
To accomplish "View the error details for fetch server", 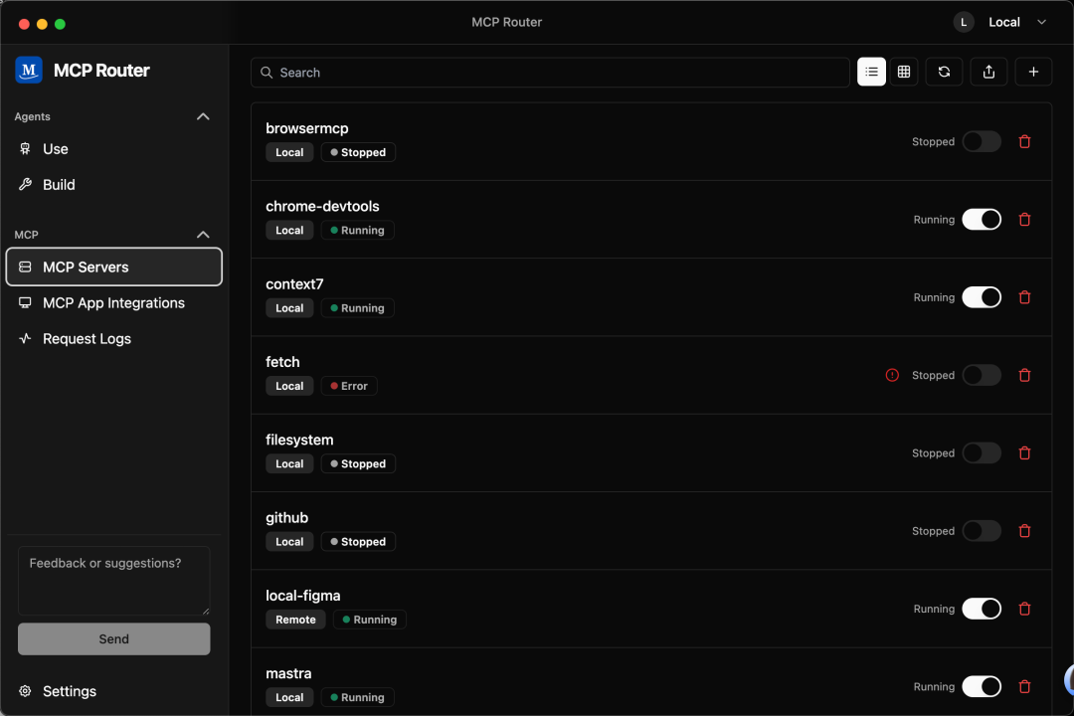I will [x=892, y=375].
